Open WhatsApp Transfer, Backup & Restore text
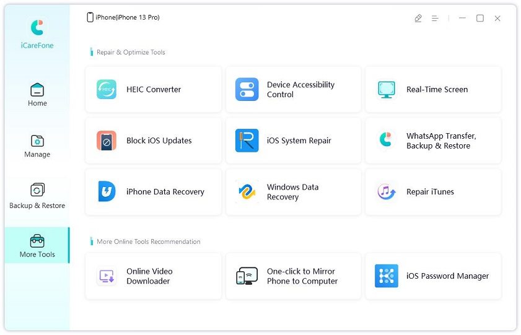The image size is (521, 335). [x=441, y=141]
